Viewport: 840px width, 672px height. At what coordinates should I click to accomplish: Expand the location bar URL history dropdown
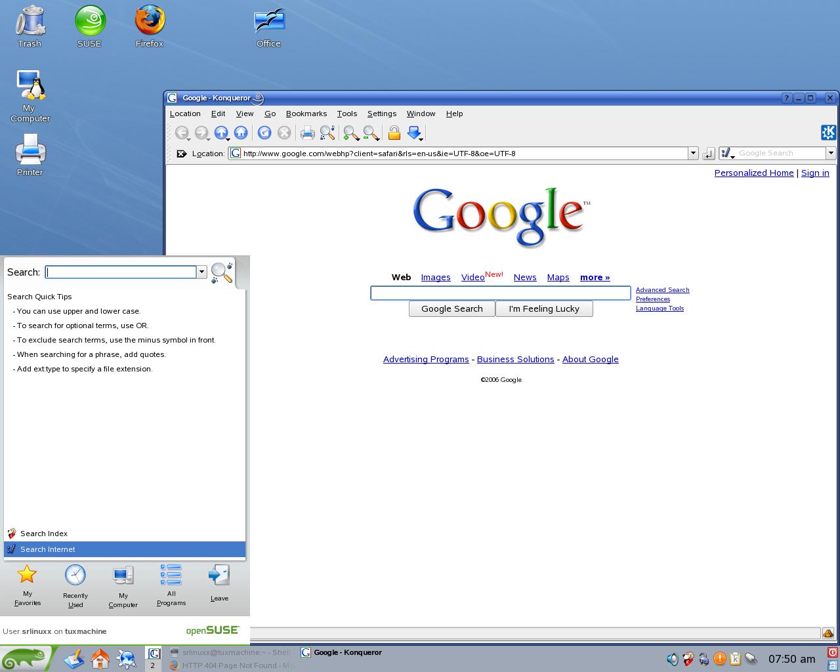coord(692,154)
